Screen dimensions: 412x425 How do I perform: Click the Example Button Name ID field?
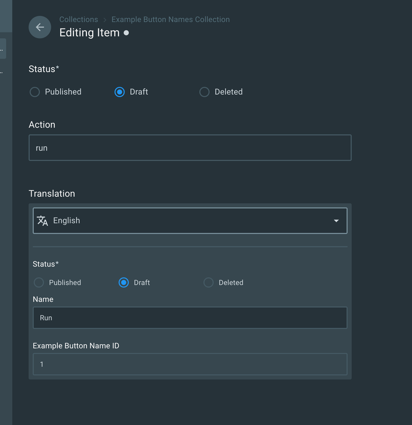click(190, 364)
